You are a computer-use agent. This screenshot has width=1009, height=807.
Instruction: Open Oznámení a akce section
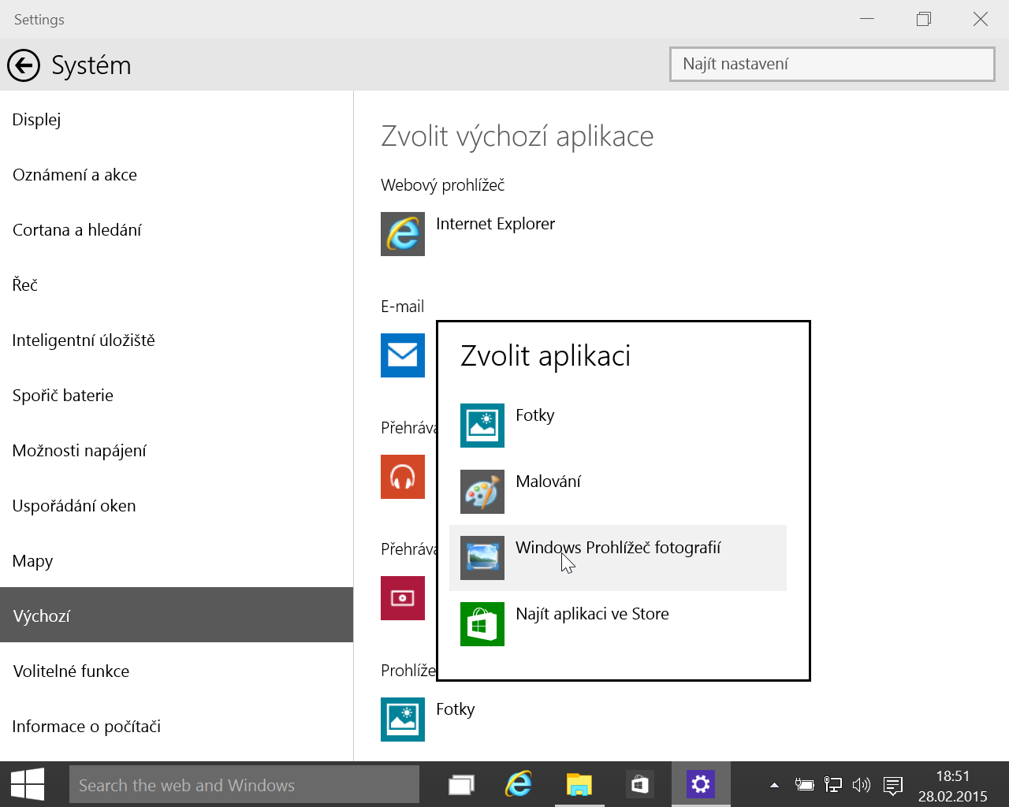click(177, 175)
